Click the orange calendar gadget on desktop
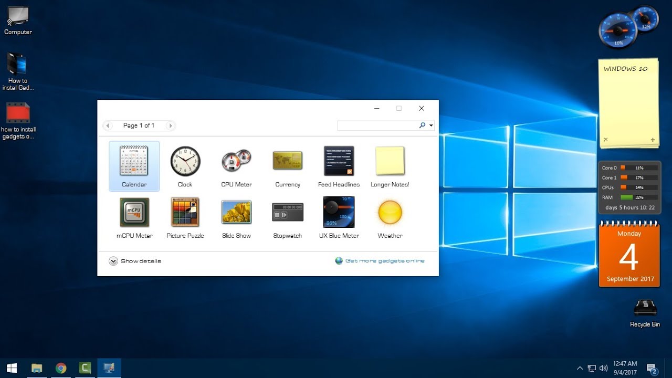The height and width of the screenshot is (378, 672). [629, 255]
